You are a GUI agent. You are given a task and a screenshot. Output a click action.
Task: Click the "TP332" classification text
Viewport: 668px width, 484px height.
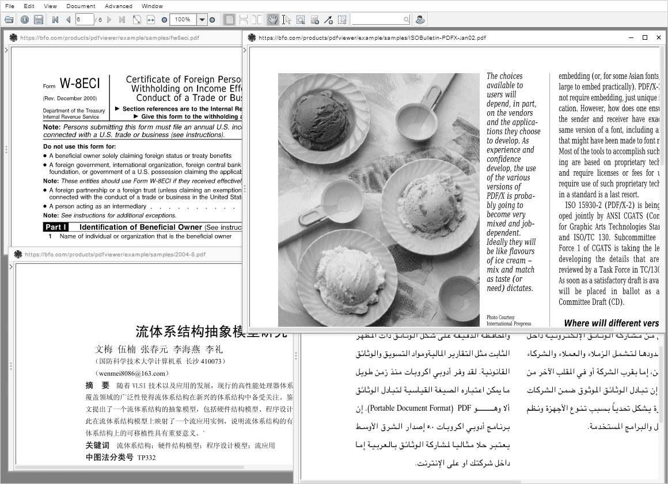(x=146, y=457)
